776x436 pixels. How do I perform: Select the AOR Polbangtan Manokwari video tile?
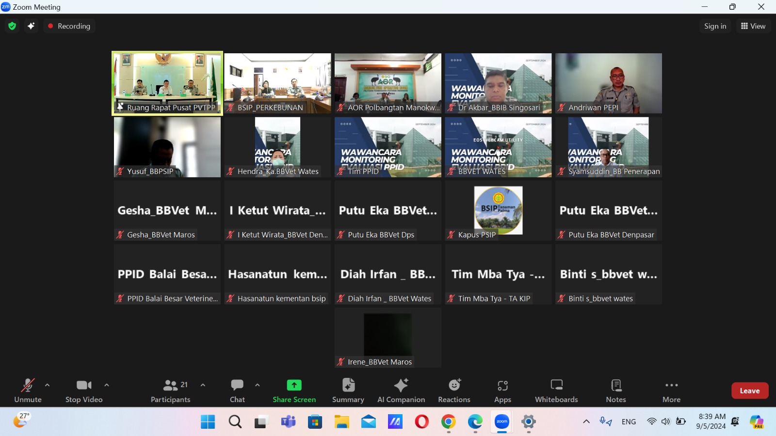coord(388,83)
